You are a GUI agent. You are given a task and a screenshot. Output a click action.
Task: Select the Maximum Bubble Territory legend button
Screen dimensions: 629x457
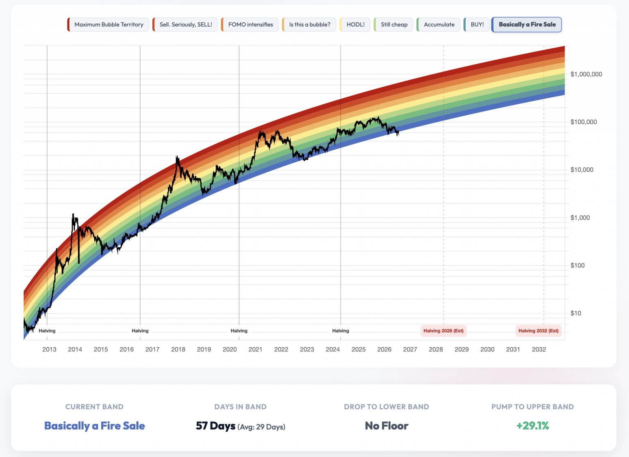tap(108, 25)
